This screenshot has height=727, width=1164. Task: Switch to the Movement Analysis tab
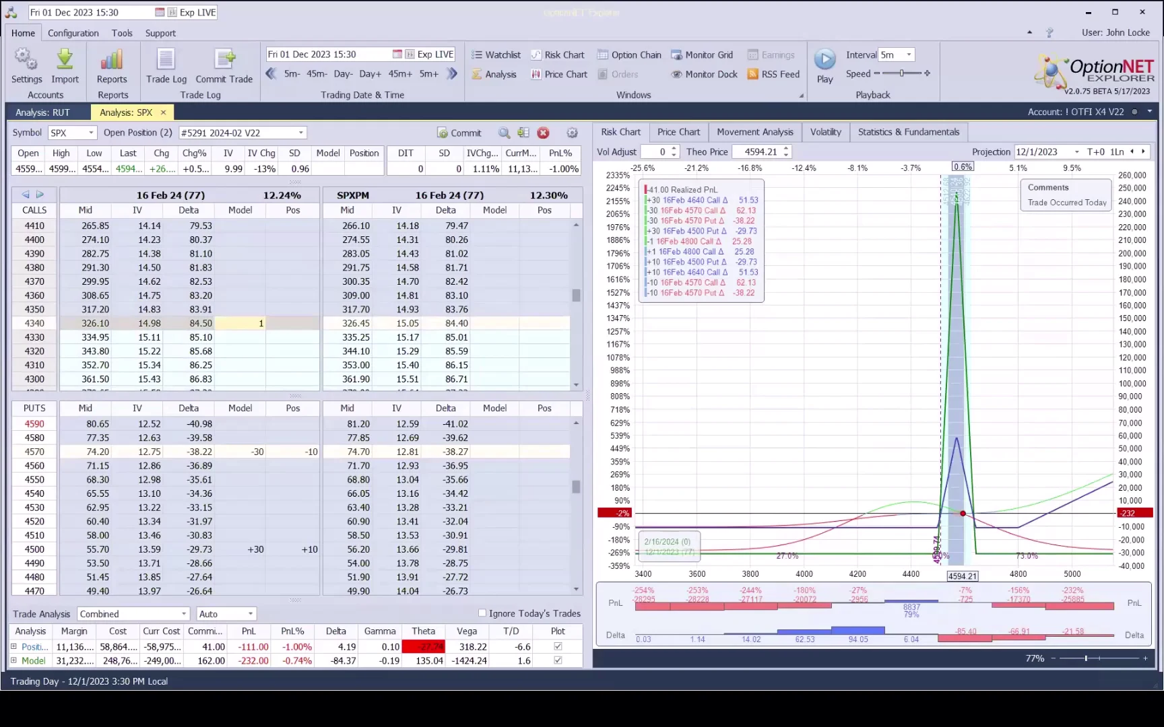click(754, 133)
